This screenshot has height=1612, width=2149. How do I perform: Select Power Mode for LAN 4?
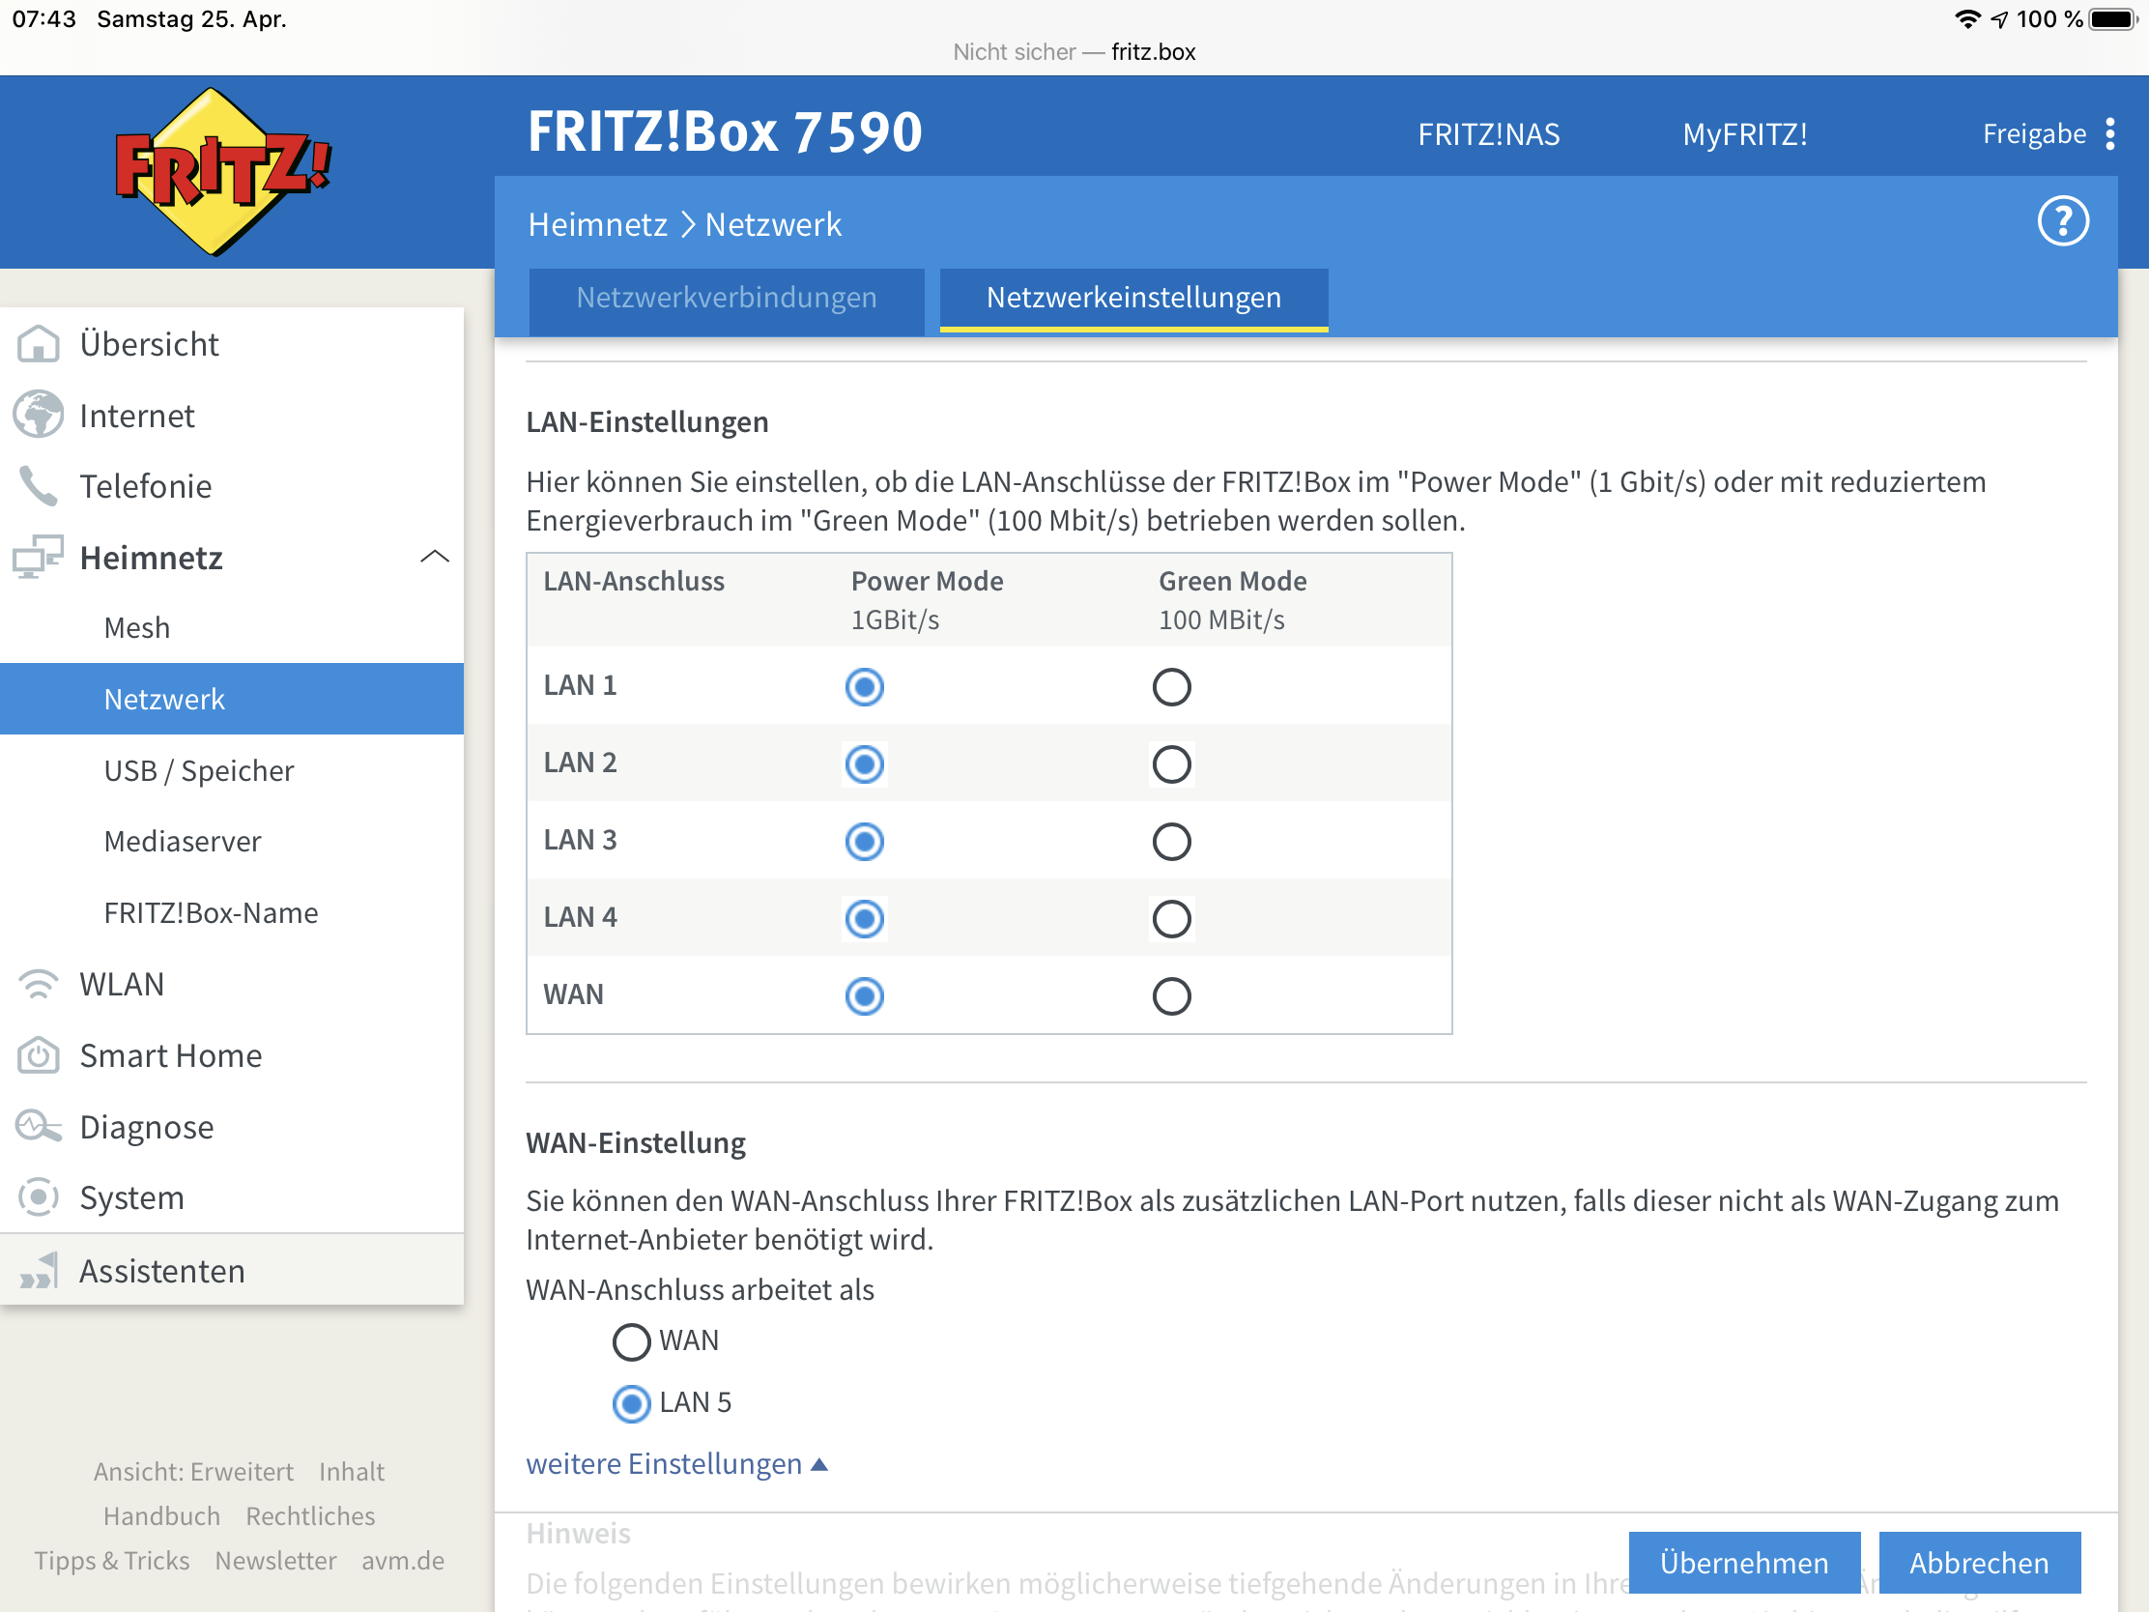pyautogui.click(x=864, y=919)
